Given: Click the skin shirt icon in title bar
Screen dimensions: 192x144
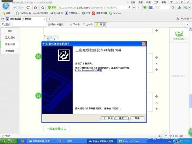Looking at the screenshot, I should tap(171, 2).
